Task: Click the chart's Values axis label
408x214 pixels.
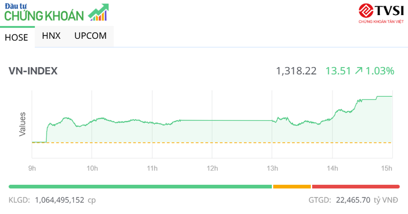Action: coord(22,124)
